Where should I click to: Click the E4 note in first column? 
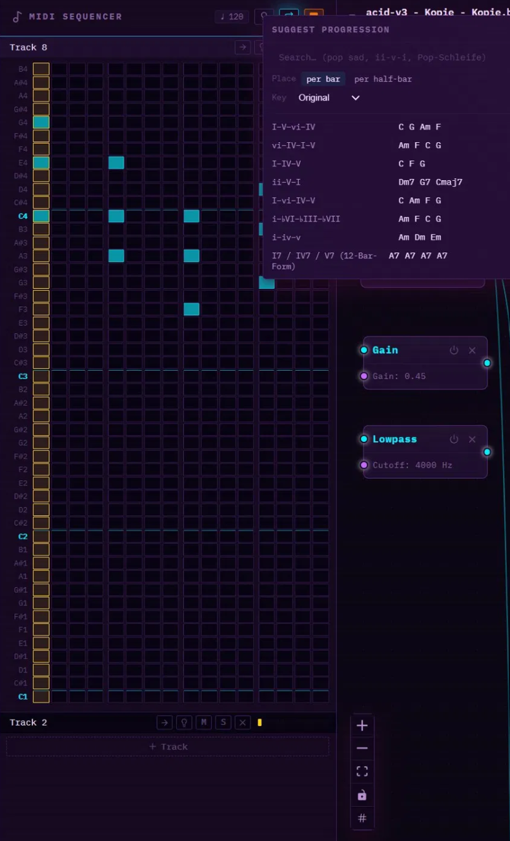(41, 162)
